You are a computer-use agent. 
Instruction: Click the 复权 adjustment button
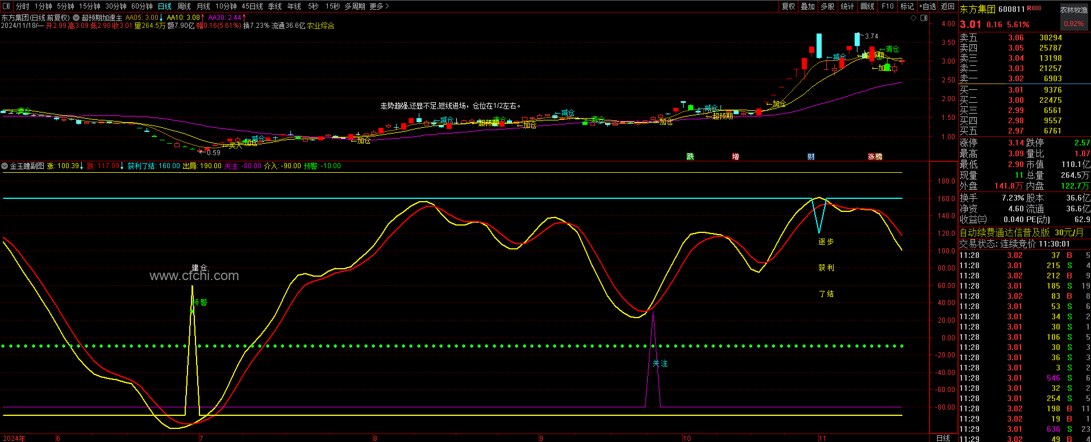[788, 6]
